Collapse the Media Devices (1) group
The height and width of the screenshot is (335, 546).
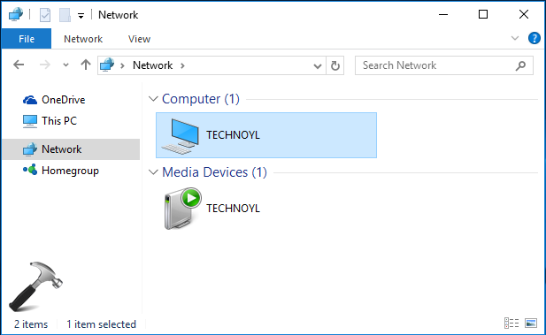153,172
